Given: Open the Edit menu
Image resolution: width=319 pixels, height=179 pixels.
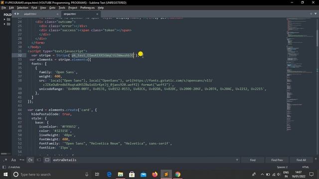Looking at the screenshot, I should point(11,8).
